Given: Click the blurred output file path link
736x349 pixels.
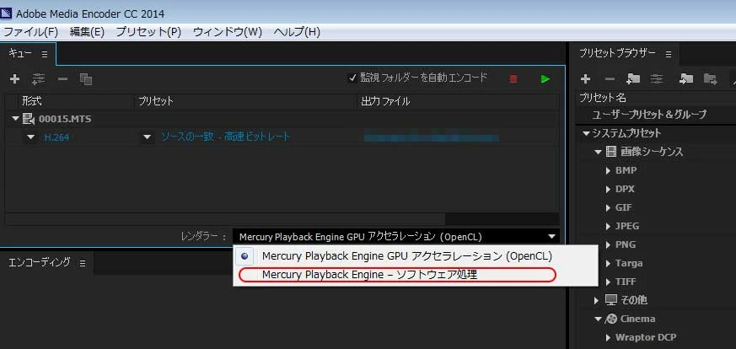Looking at the screenshot, I should point(432,138).
